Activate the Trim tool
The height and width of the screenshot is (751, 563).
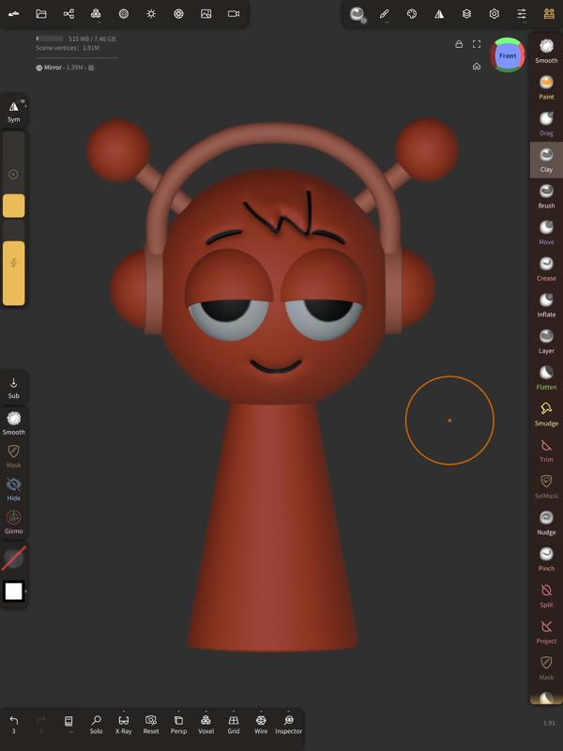[546, 451]
